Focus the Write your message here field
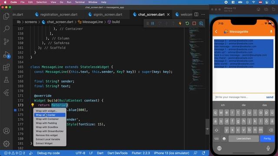 [x=239, y=97]
